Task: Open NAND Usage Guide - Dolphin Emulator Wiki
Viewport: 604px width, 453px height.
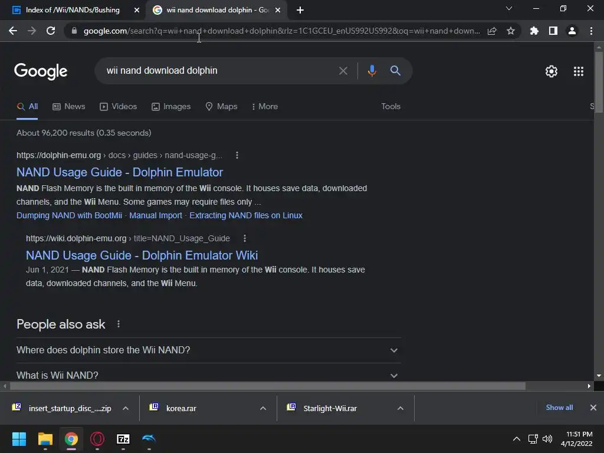Action: point(142,255)
